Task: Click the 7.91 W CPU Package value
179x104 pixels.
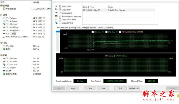Action: click(36, 58)
